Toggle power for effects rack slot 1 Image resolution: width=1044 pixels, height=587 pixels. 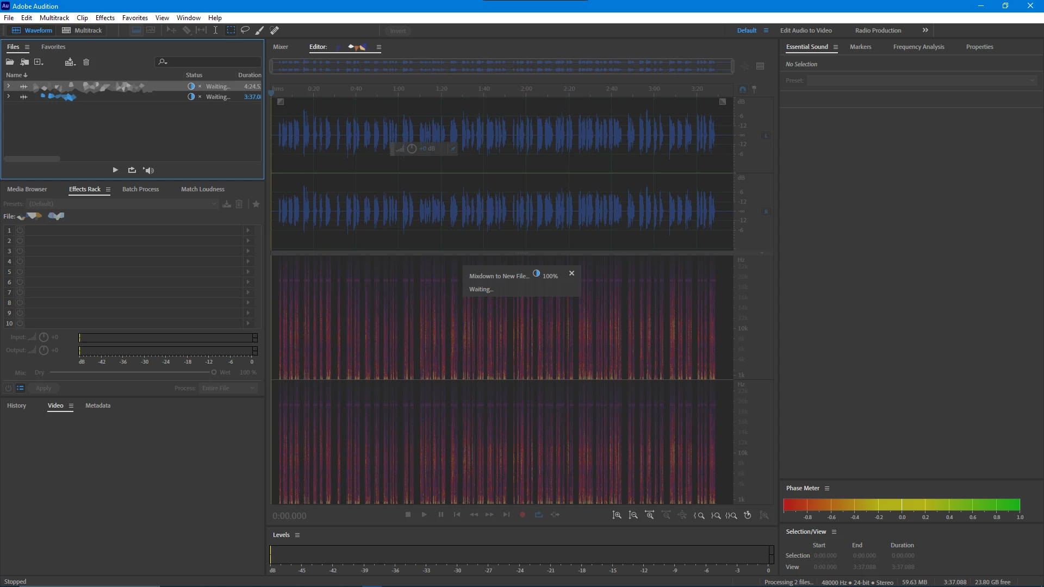click(x=20, y=230)
